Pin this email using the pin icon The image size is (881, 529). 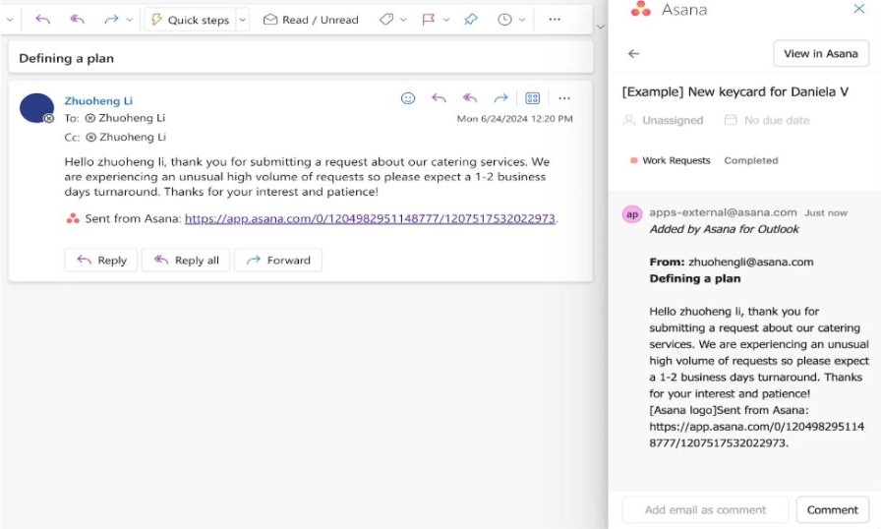pos(470,20)
